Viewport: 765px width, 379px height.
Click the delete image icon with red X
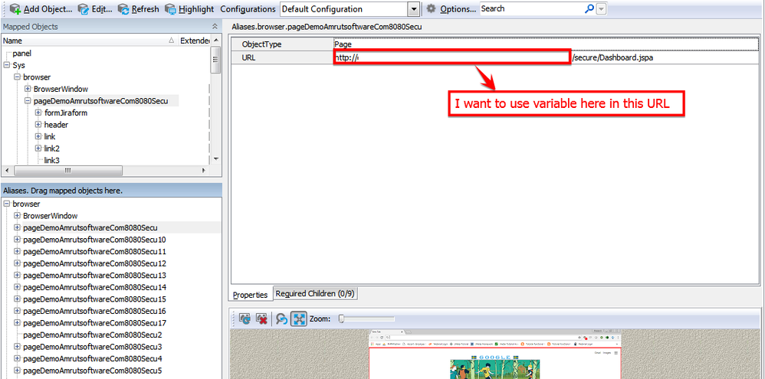coord(262,319)
